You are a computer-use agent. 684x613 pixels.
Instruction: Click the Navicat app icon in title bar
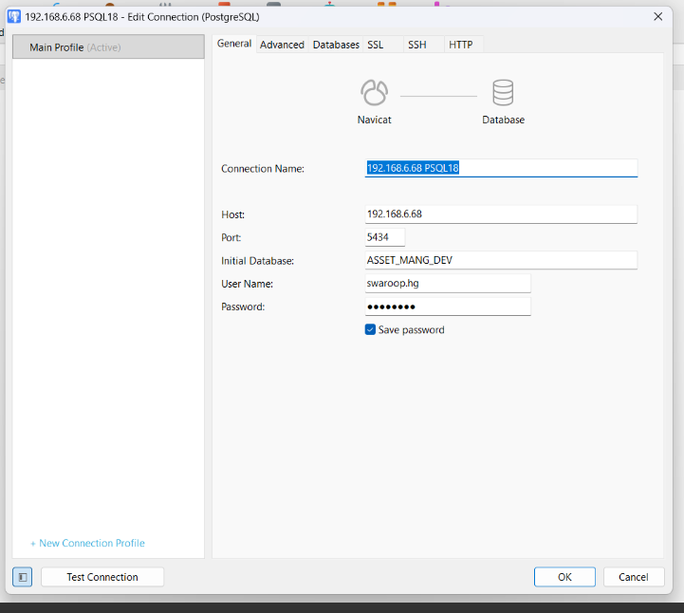tap(14, 16)
